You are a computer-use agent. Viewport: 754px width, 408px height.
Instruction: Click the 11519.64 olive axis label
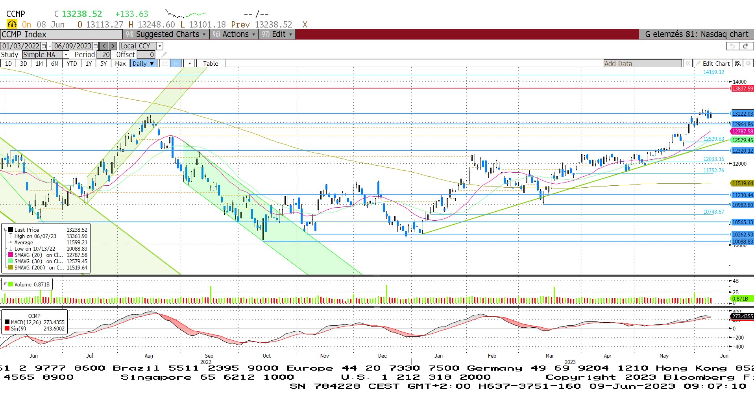[x=742, y=183]
